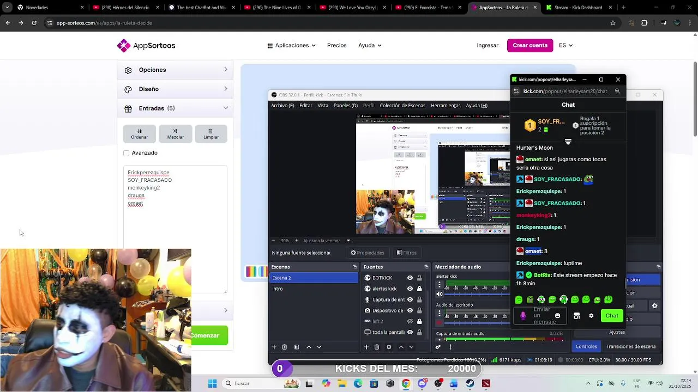Click the Crear cuenta button
This screenshot has width=698, height=392.
point(530,45)
